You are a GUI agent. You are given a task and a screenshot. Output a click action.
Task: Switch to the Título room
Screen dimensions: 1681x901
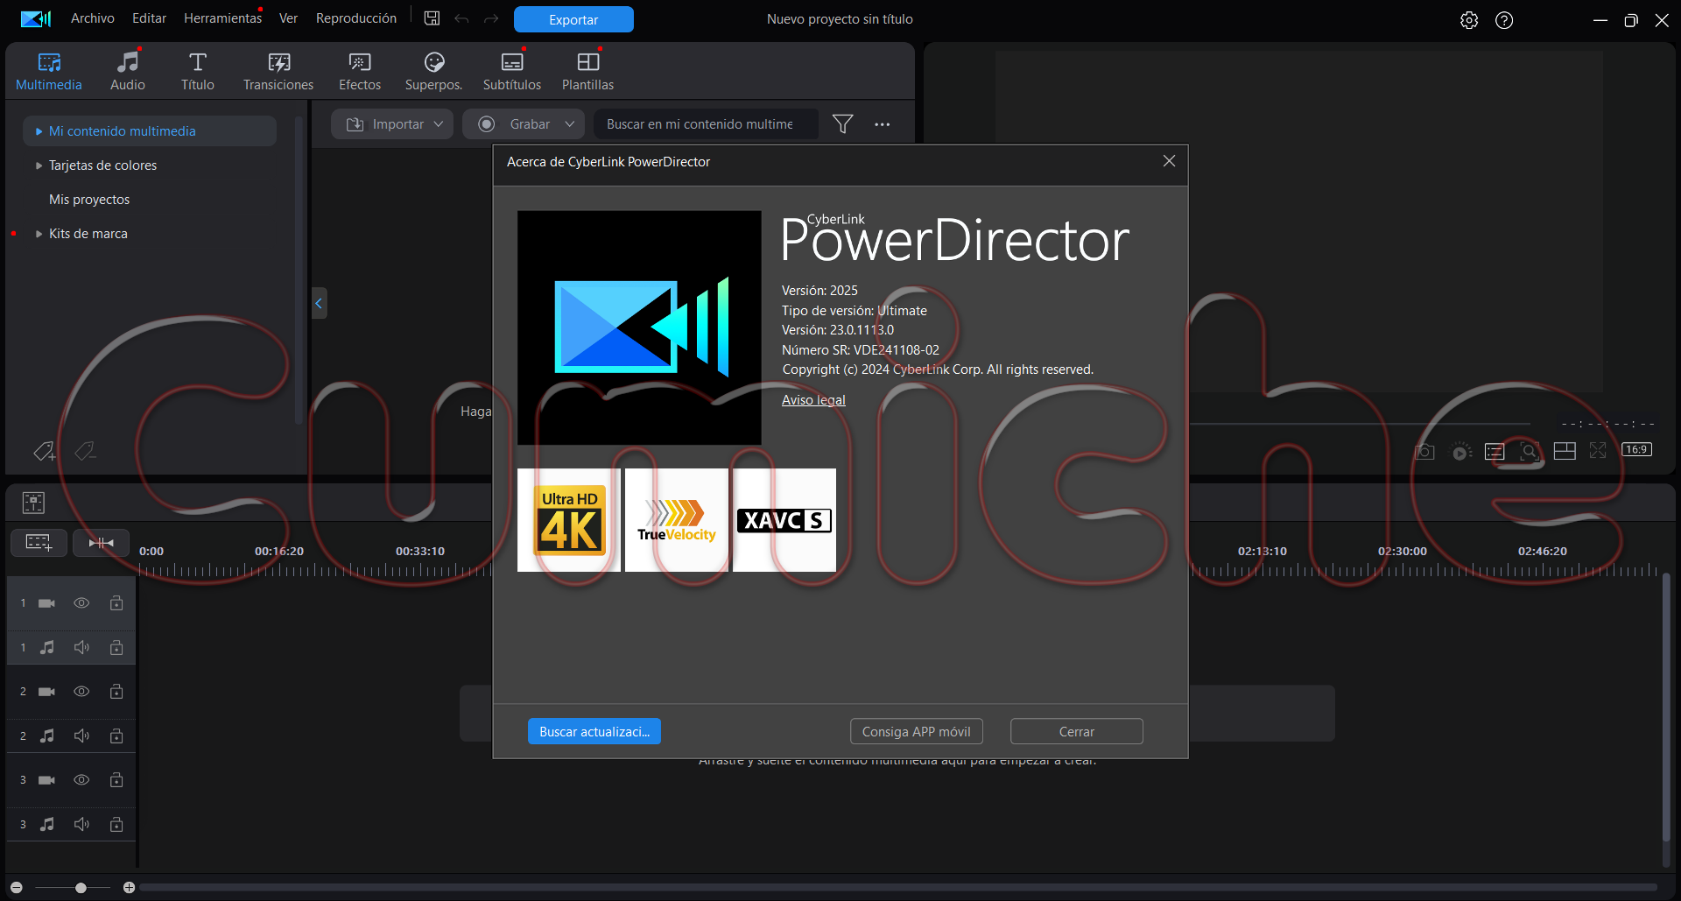coord(198,71)
